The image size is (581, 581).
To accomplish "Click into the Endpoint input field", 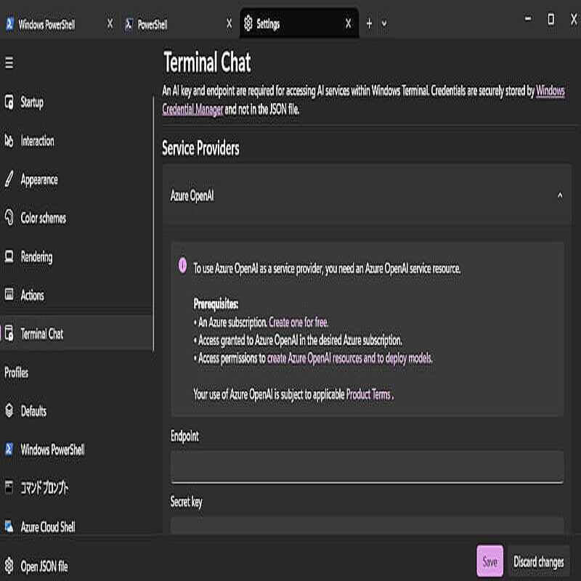I will (x=367, y=466).
